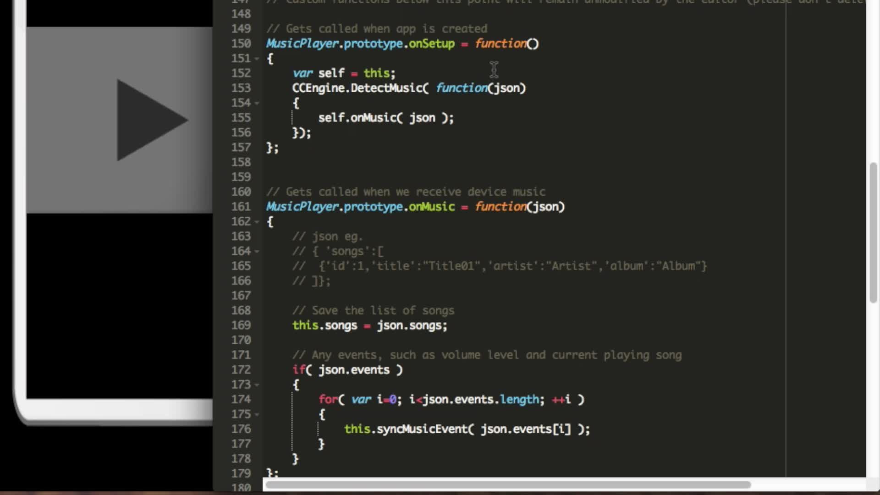Collapse the songs comment example at line 164
The image size is (880, 495).
click(x=257, y=251)
